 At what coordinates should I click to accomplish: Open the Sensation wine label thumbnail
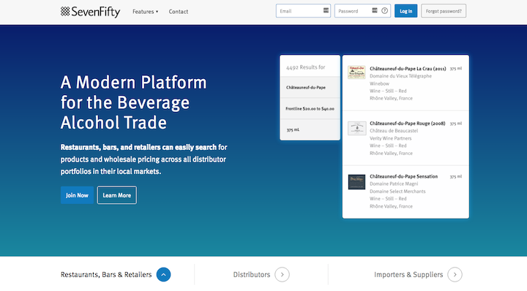point(356,182)
